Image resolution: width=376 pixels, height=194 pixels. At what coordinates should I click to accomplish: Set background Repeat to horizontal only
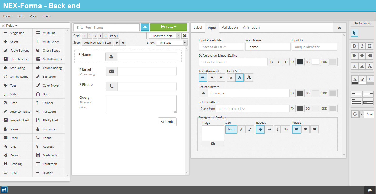pos(269,129)
